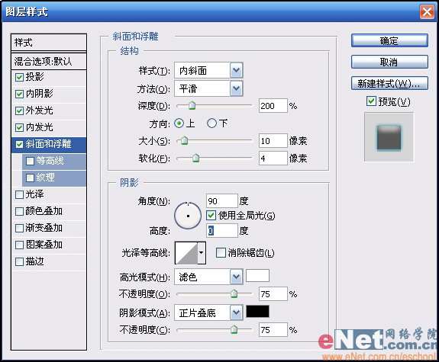Click the black shadow color swatch
The image size is (439, 362).
[257, 312]
